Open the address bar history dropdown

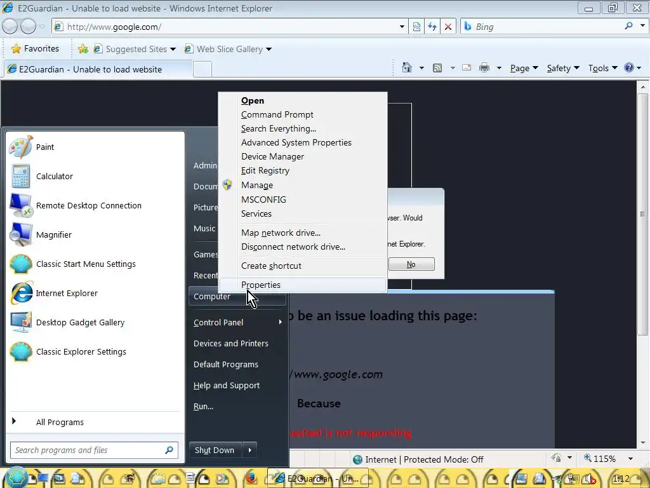(x=402, y=27)
